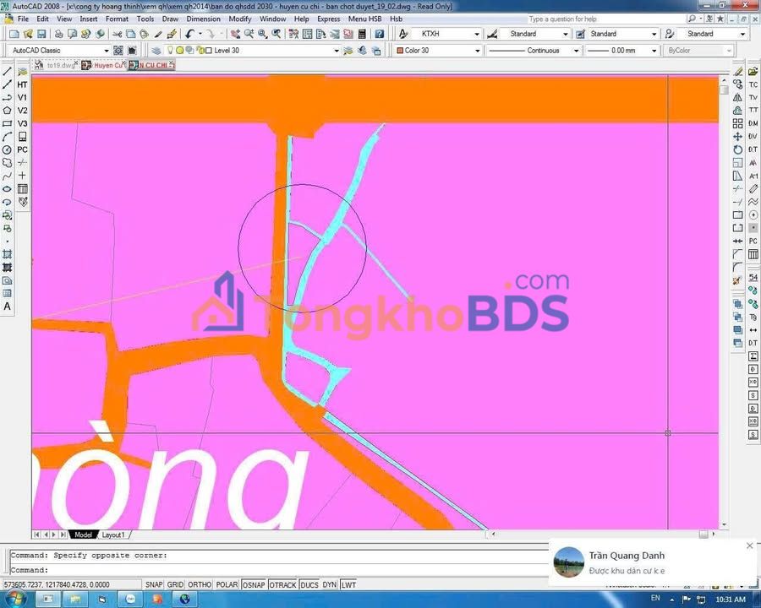Click the QuickCalc calculator icon
This screenshot has height=608, width=761.
[362, 34]
